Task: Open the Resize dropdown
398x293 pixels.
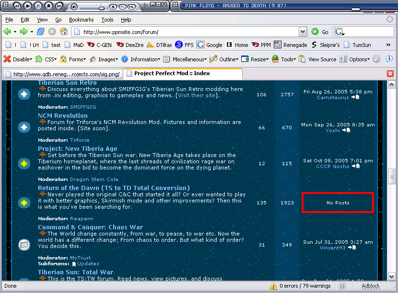Action: (255, 59)
